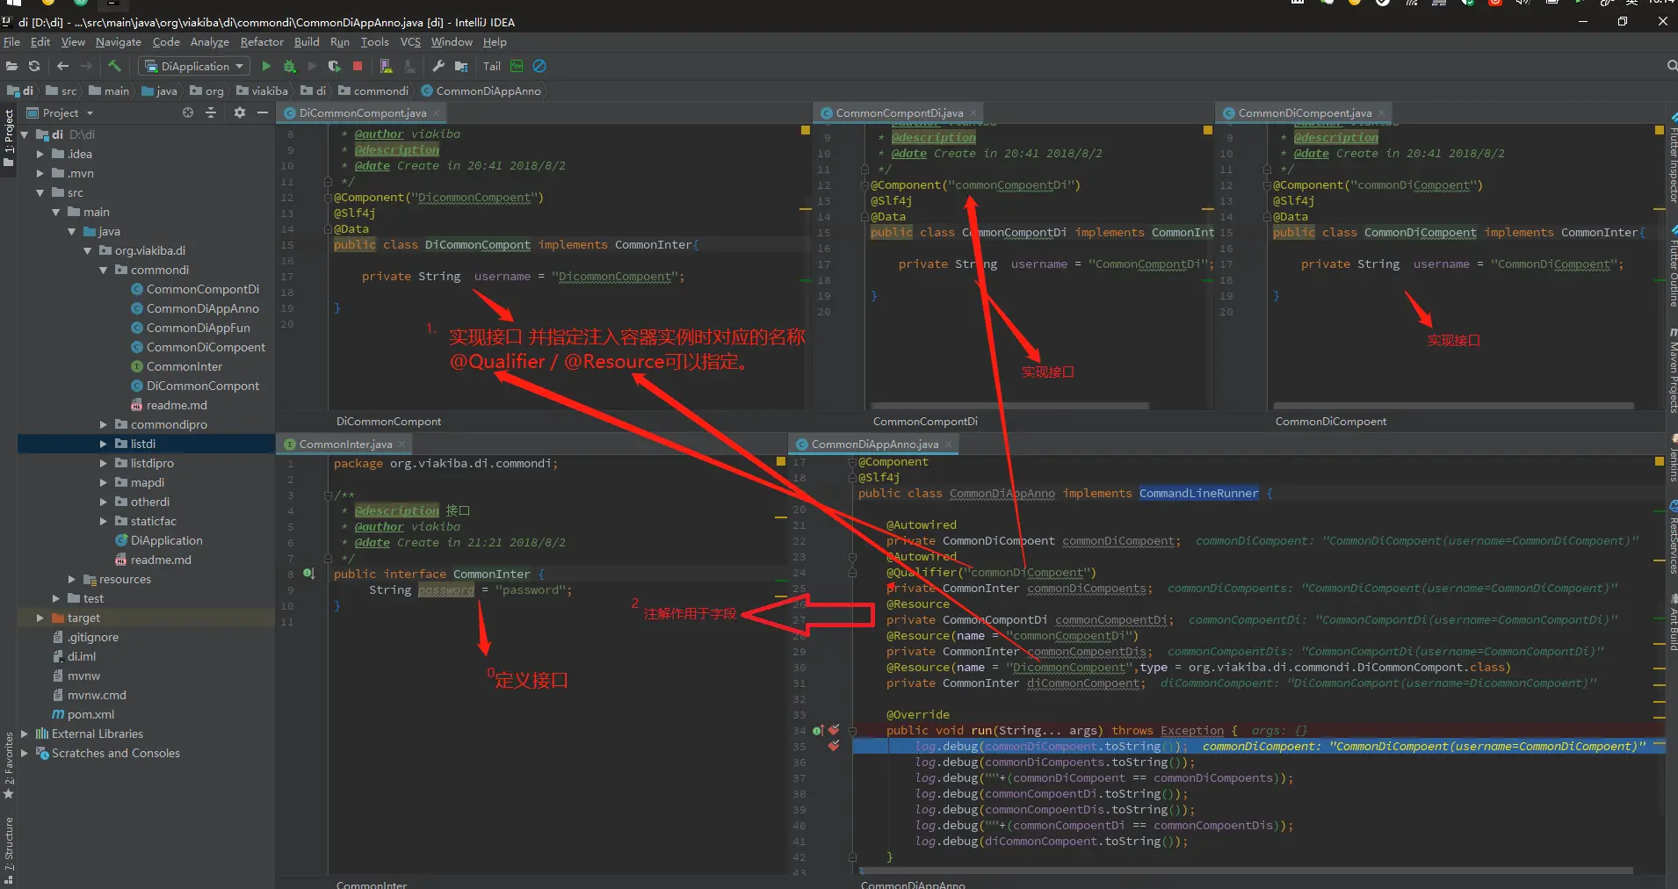Click the Synchronize refresh icon

tap(34, 66)
